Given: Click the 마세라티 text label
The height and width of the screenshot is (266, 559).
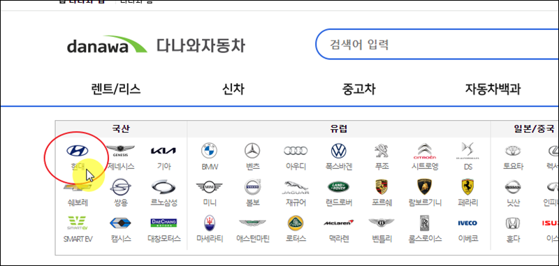Looking at the screenshot, I should coord(210,239).
